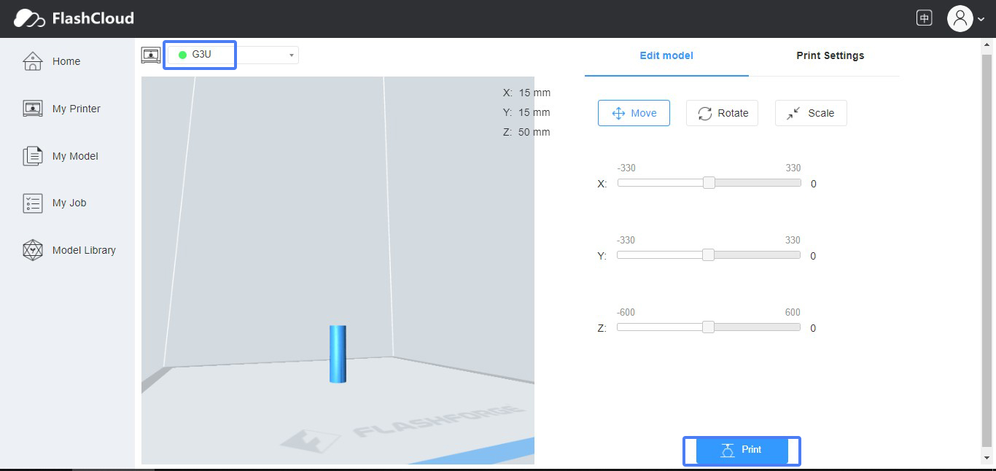Image resolution: width=996 pixels, height=471 pixels.
Task: Click the FlashCloud logo
Action: coord(73,18)
